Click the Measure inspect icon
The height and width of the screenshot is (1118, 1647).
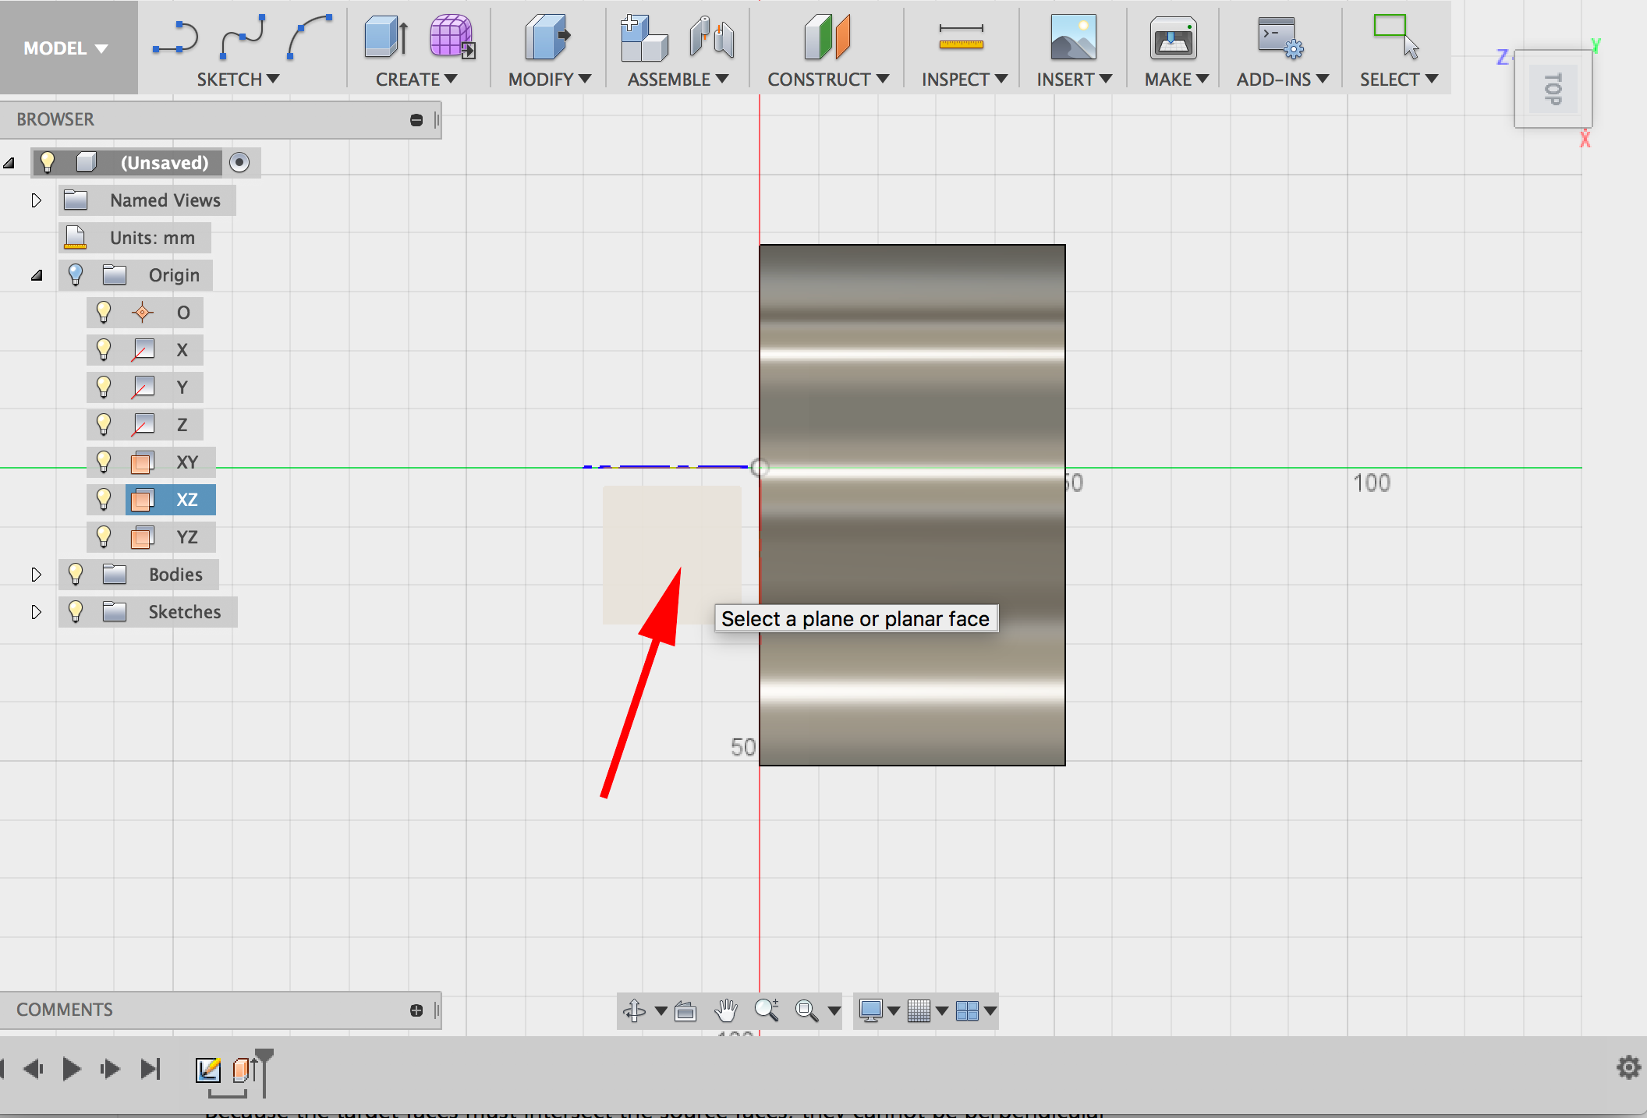[x=961, y=37]
